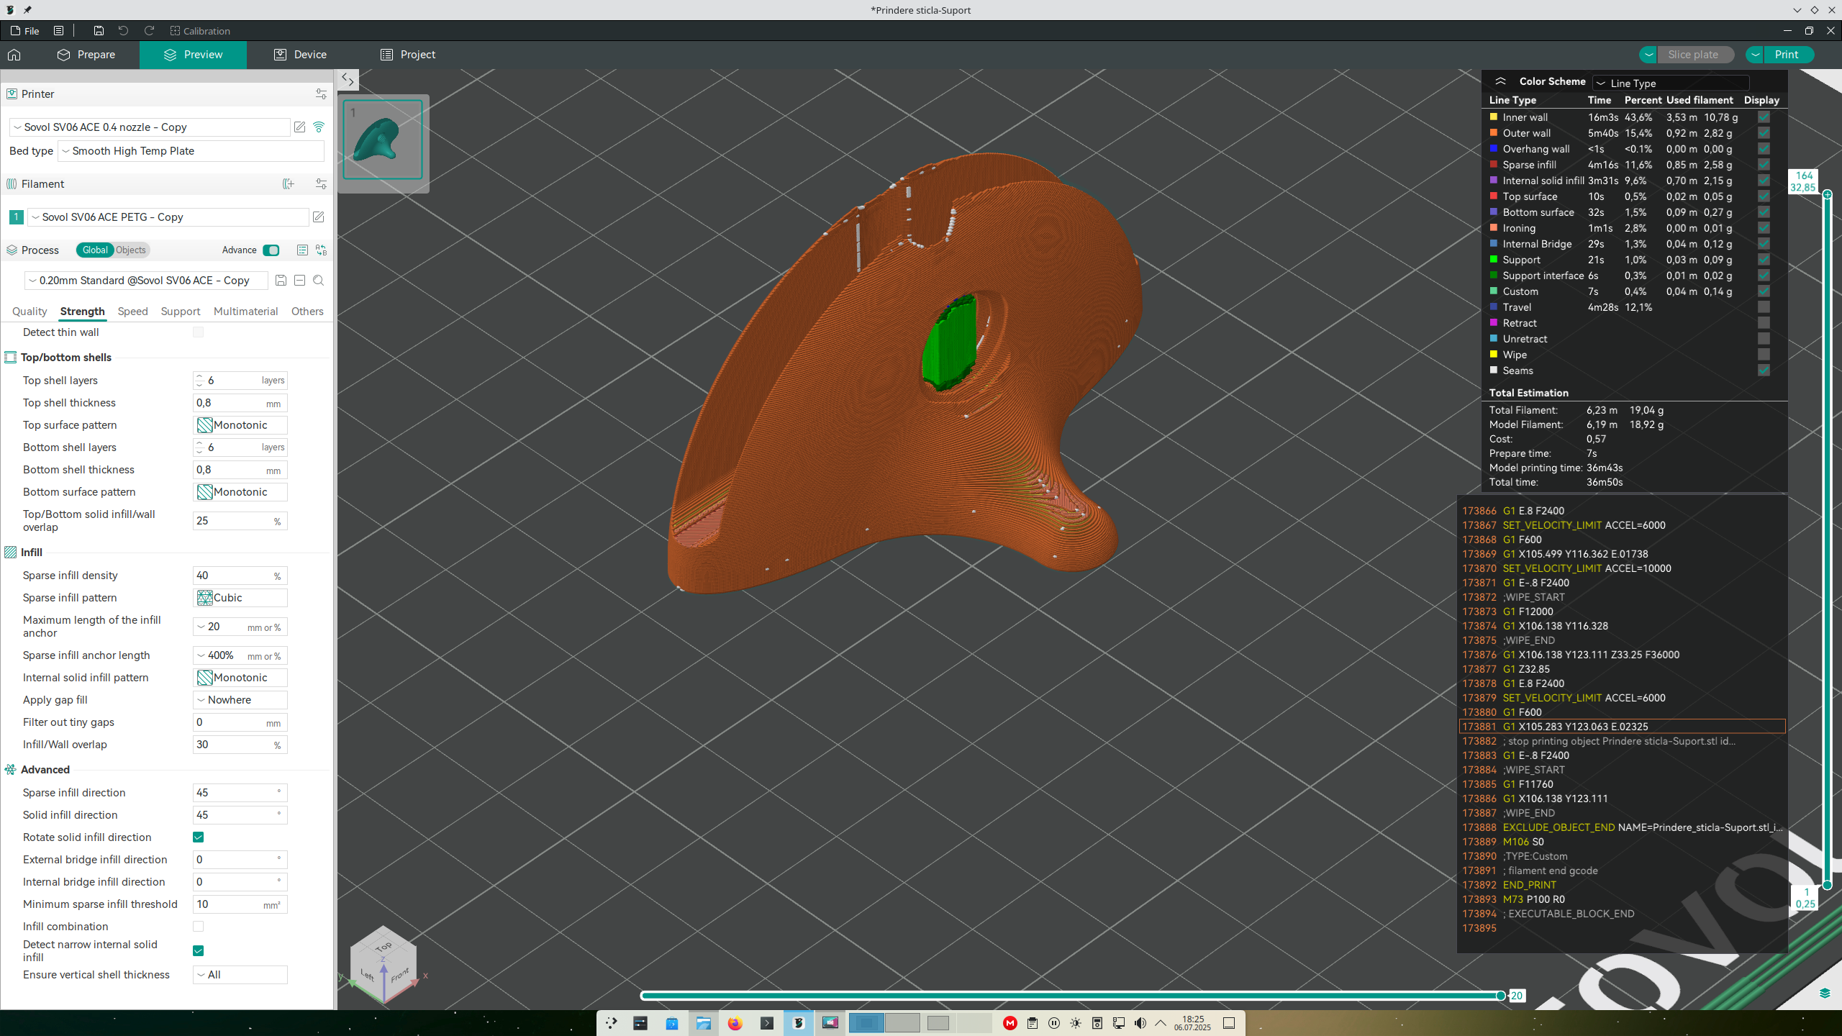
Task: Click the Print button
Action: click(x=1787, y=55)
